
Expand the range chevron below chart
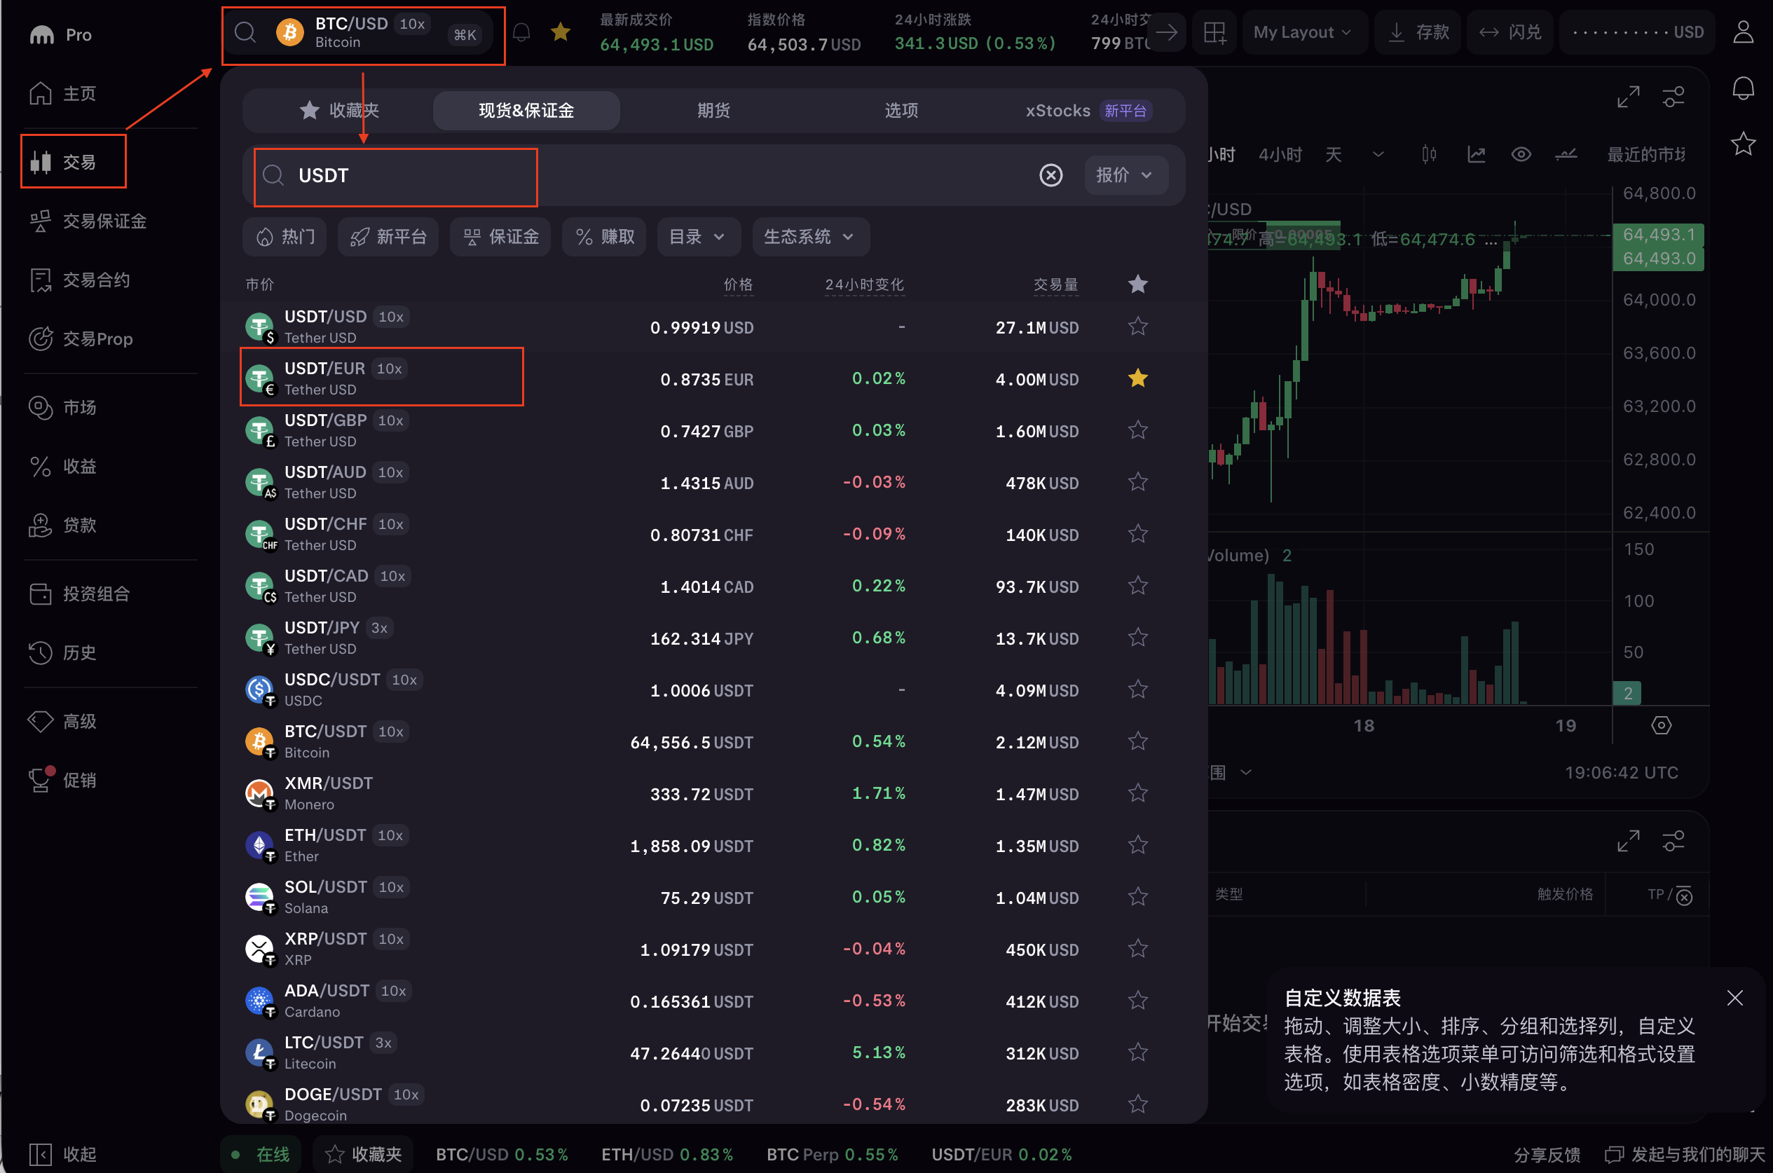[1245, 773]
